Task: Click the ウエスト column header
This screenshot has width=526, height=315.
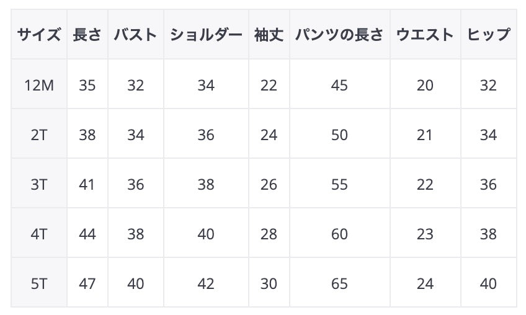Action: click(x=425, y=35)
